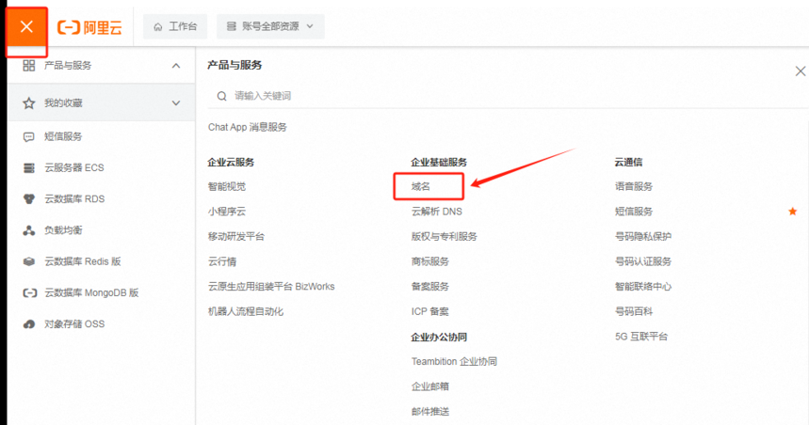The image size is (809, 425).
Task: Open 号码百科 link
Action: pos(634,311)
